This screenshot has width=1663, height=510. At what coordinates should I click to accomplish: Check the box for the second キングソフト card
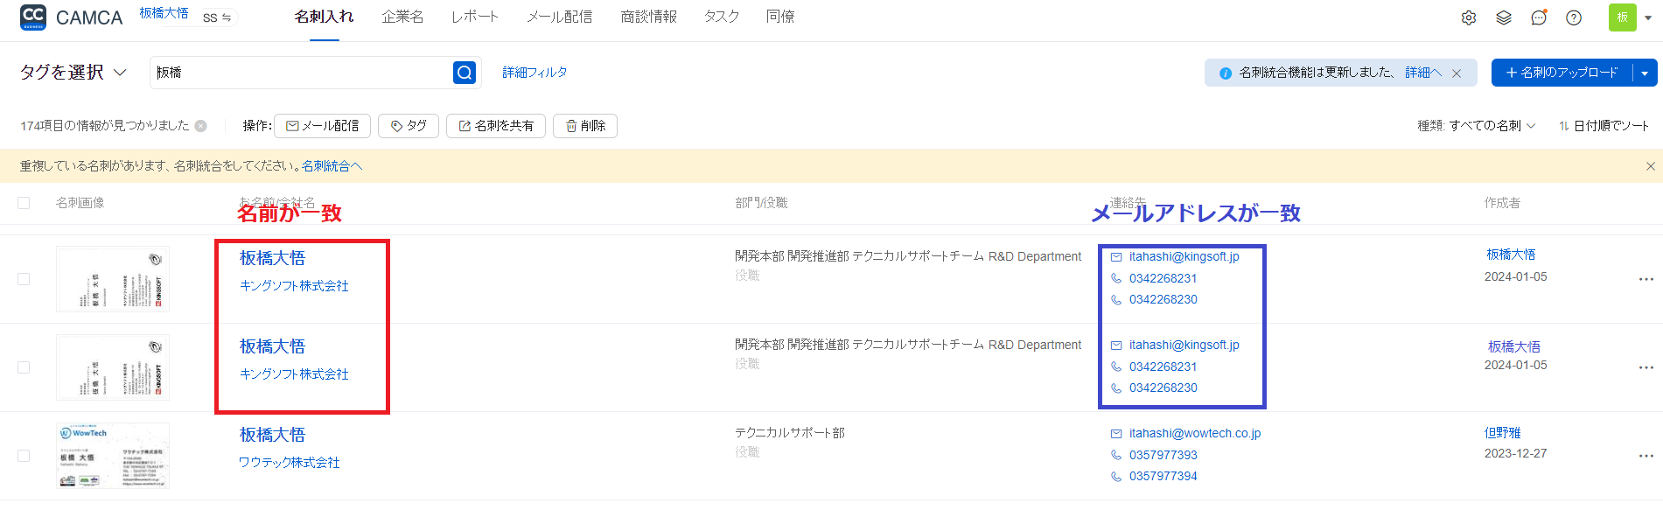click(x=24, y=367)
